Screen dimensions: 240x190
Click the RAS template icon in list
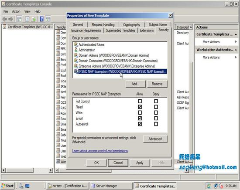tap(58, 108)
